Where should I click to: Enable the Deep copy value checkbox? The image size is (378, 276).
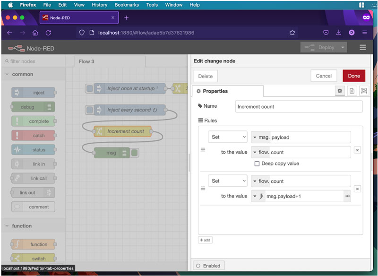(257, 164)
